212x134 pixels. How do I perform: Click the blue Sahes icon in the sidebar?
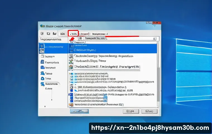tap(42, 73)
